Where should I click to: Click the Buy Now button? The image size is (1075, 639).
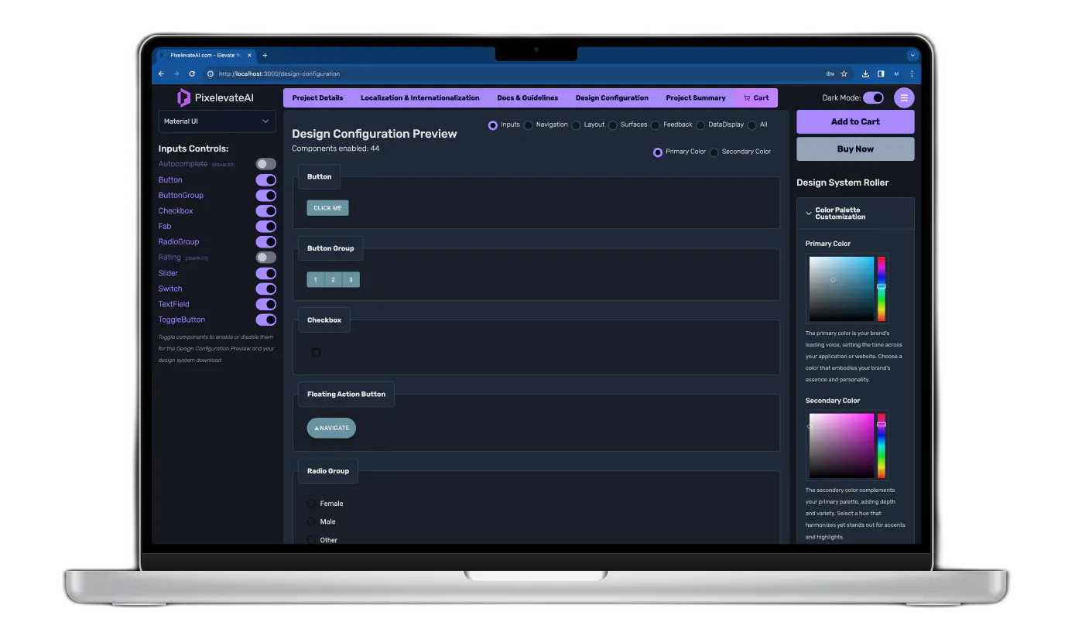click(x=855, y=149)
